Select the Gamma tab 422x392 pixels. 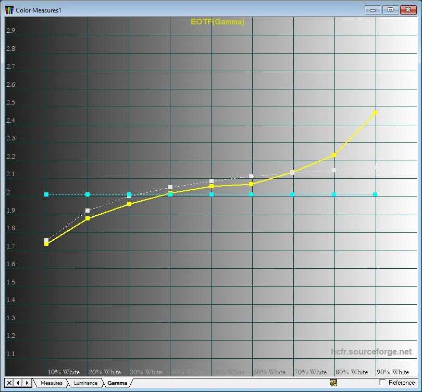coord(117,383)
